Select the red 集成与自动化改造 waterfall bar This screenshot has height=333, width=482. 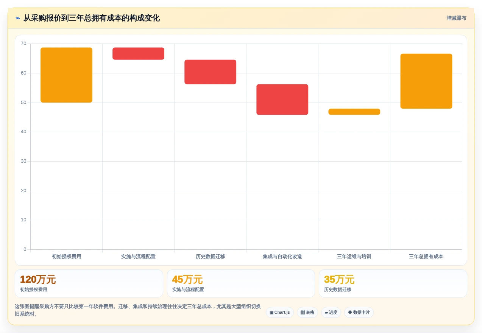(282, 100)
